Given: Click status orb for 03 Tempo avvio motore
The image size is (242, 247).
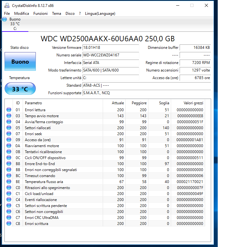Looking at the screenshot, I should 9,116.
